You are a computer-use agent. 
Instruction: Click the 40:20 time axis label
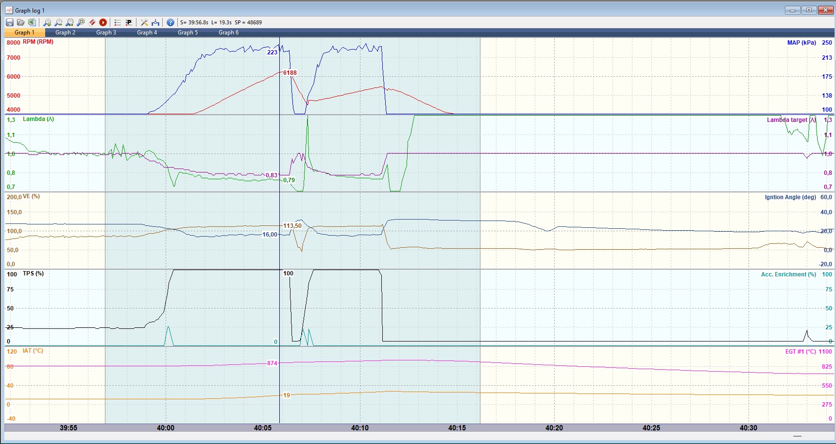click(x=554, y=428)
